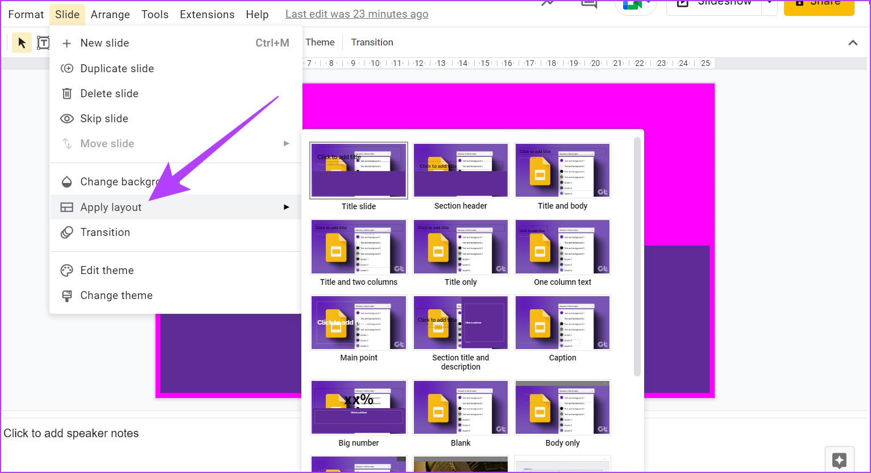Open the Last edit was 23 minutes ago link
871x473 pixels.
coord(356,14)
